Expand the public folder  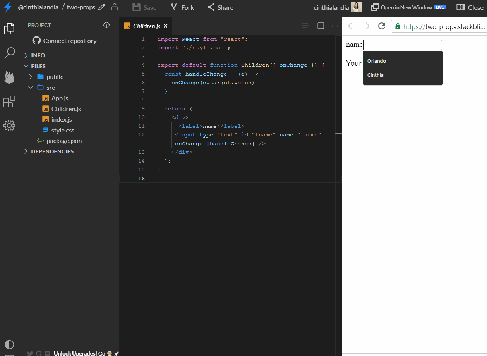click(x=55, y=77)
